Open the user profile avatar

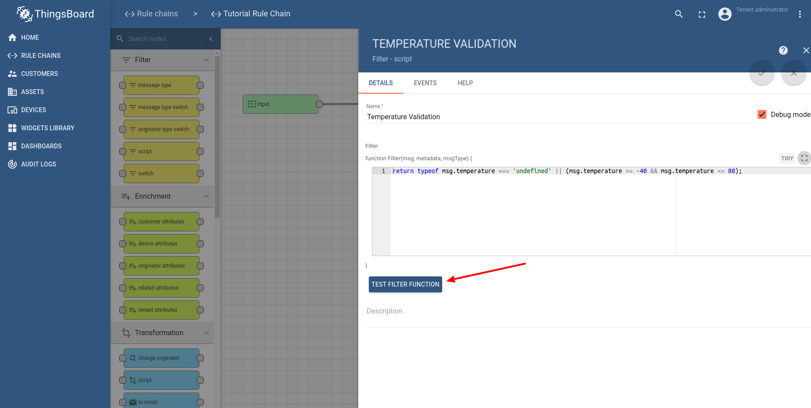click(725, 14)
